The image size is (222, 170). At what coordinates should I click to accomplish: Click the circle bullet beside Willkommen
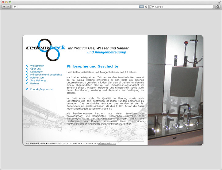tap(27, 66)
